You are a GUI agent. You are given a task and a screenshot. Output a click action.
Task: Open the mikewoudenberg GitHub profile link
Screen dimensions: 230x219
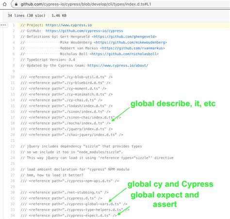click(131, 43)
